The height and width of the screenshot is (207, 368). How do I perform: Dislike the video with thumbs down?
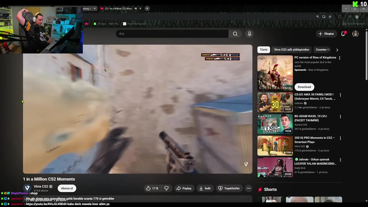click(x=166, y=188)
